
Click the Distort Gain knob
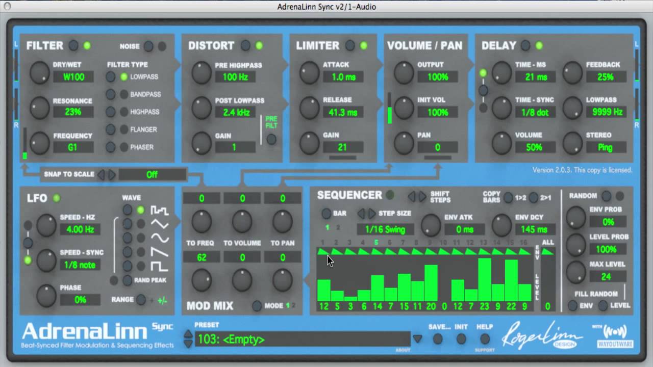coord(202,143)
